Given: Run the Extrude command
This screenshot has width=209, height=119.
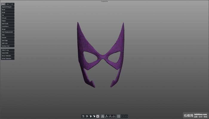Looking at the screenshot, I should [7, 18].
